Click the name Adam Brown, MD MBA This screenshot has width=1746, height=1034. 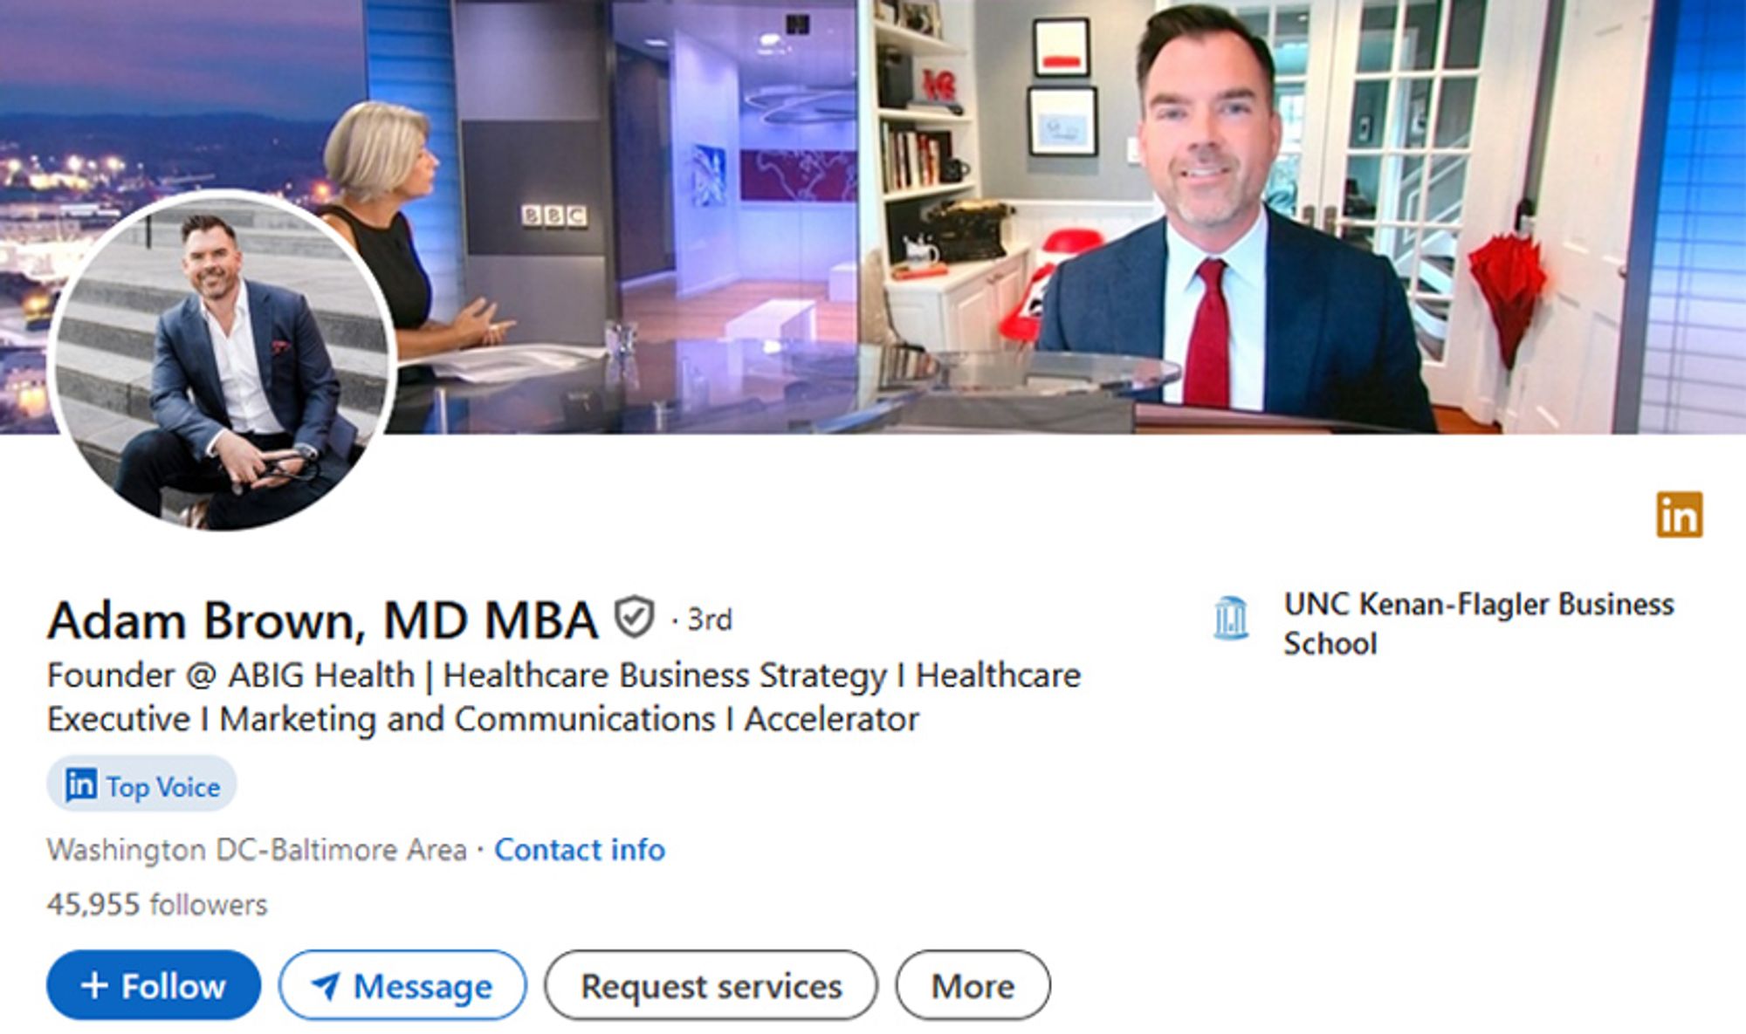[322, 620]
